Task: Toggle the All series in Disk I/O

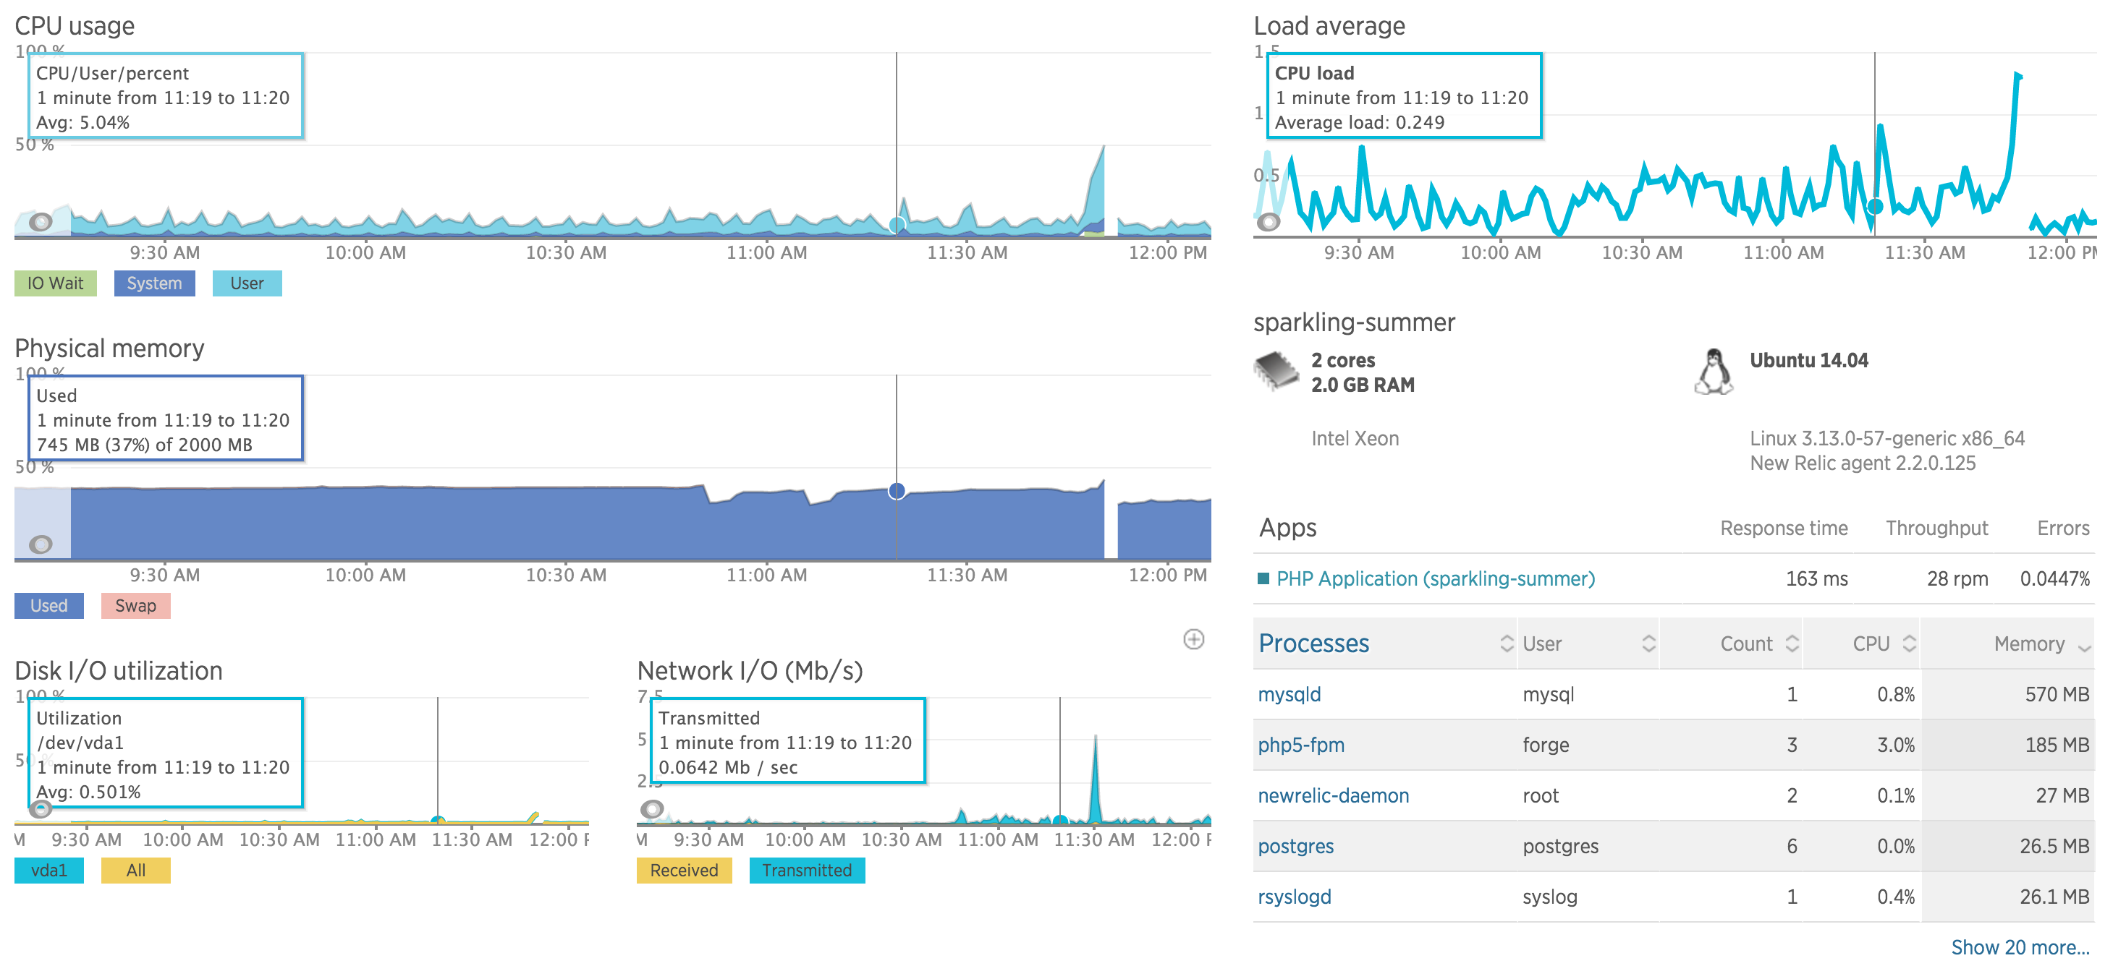Action: click(x=135, y=871)
